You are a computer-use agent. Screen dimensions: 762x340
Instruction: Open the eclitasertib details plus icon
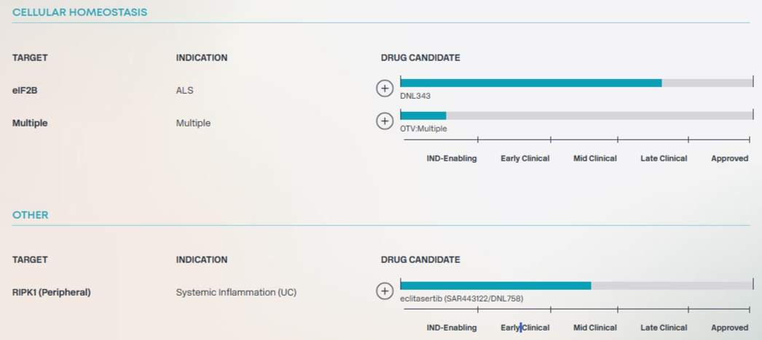click(384, 291)
